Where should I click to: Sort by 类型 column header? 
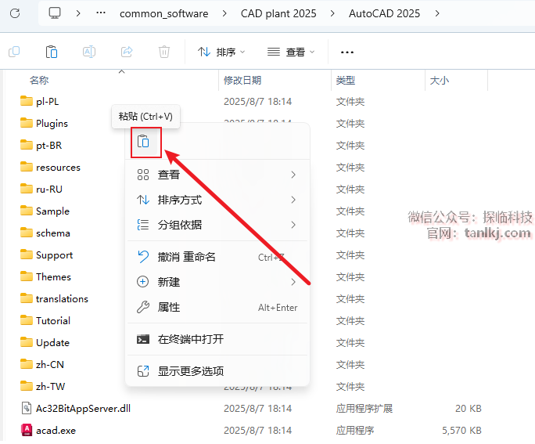(346, 81)
